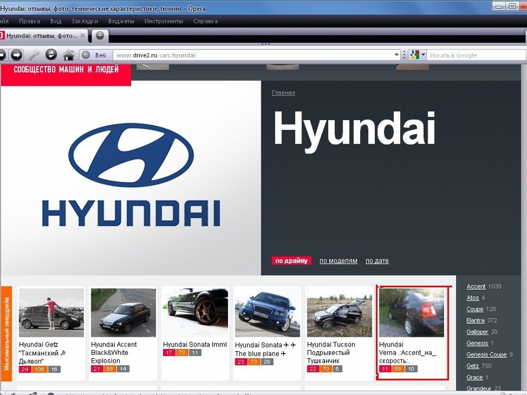Reload the page with the refresh icon

click(51, 54)
